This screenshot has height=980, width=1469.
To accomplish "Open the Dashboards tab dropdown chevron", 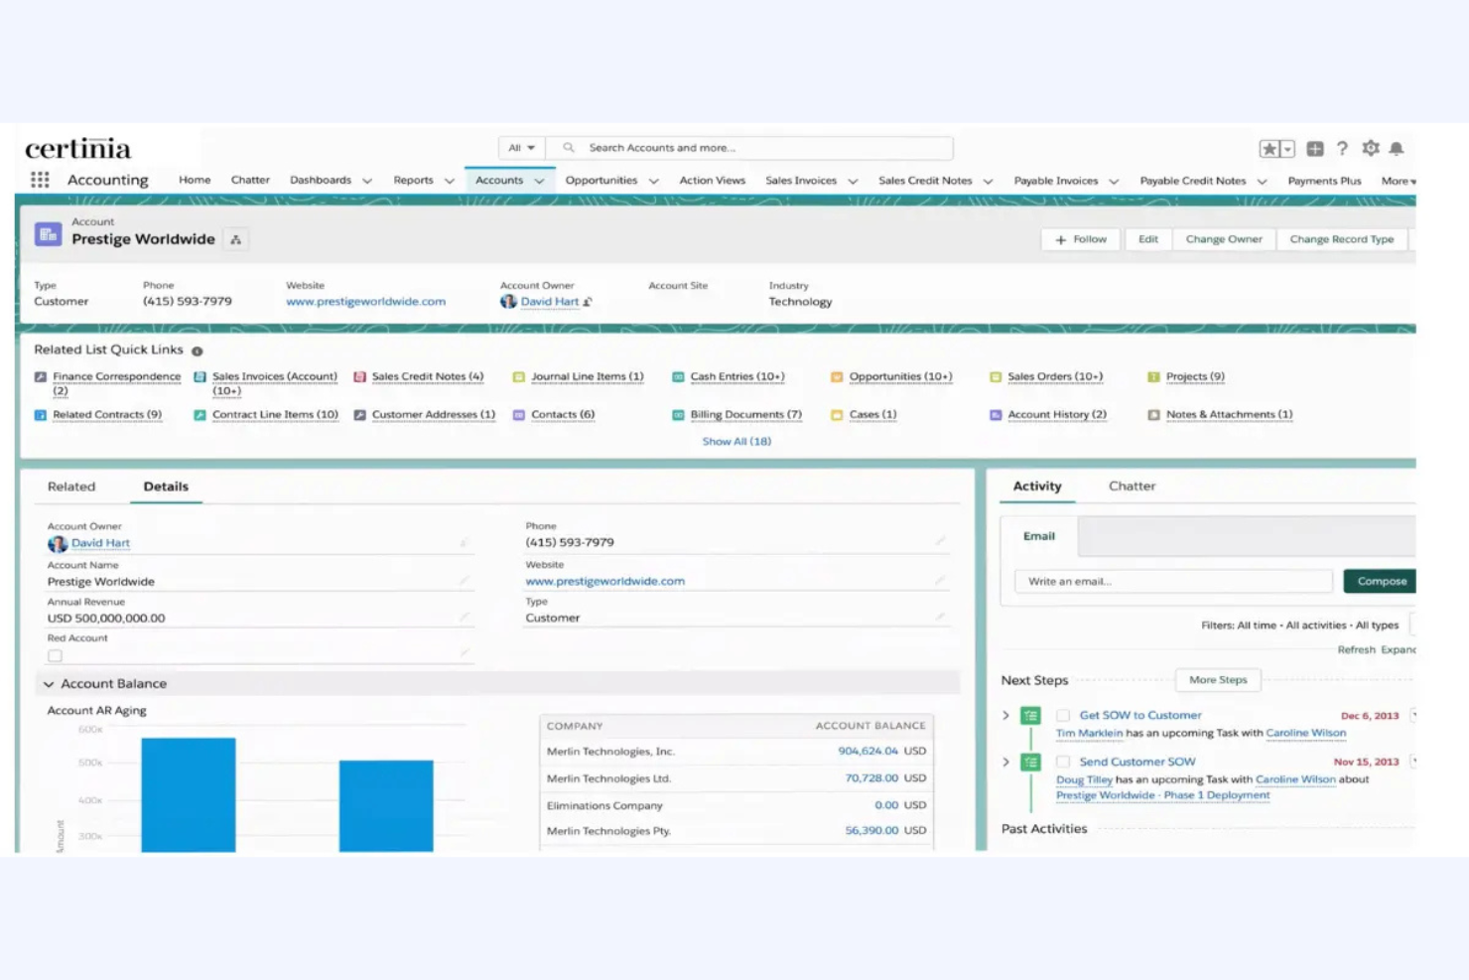I will click(x=367, y=181).
